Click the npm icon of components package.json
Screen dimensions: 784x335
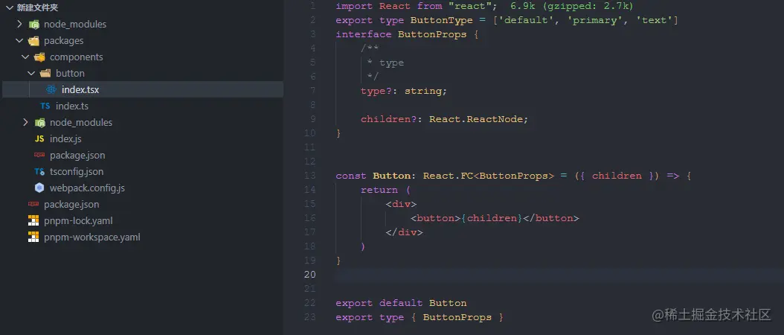[x=39, y=155]
